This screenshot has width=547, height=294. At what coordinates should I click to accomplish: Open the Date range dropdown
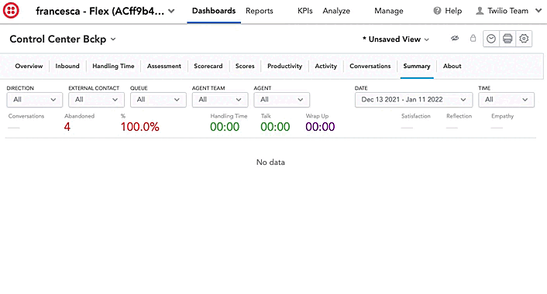[x=414, y=100]
